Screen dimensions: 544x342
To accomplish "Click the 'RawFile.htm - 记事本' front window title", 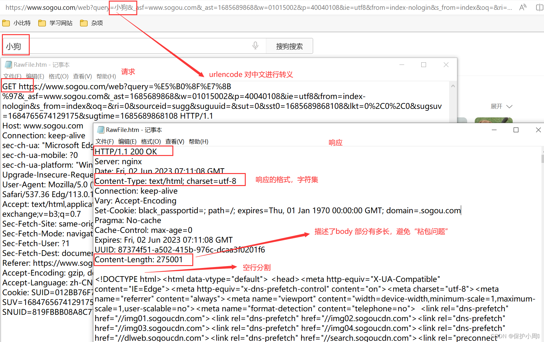I will tap(134, 130).
